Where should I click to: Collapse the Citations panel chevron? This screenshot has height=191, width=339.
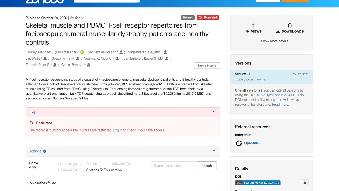(x=214, y=151)
